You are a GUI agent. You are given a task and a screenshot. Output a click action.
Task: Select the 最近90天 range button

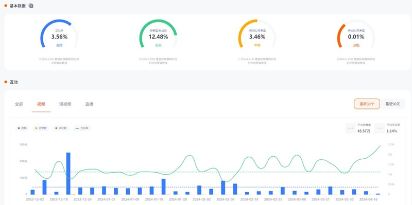[x=392, y=104]
